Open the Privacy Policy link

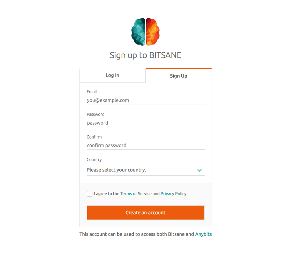click(173, 194)
